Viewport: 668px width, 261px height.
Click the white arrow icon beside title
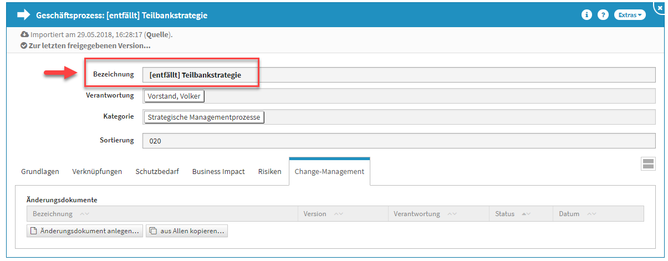tap(23, 15)
